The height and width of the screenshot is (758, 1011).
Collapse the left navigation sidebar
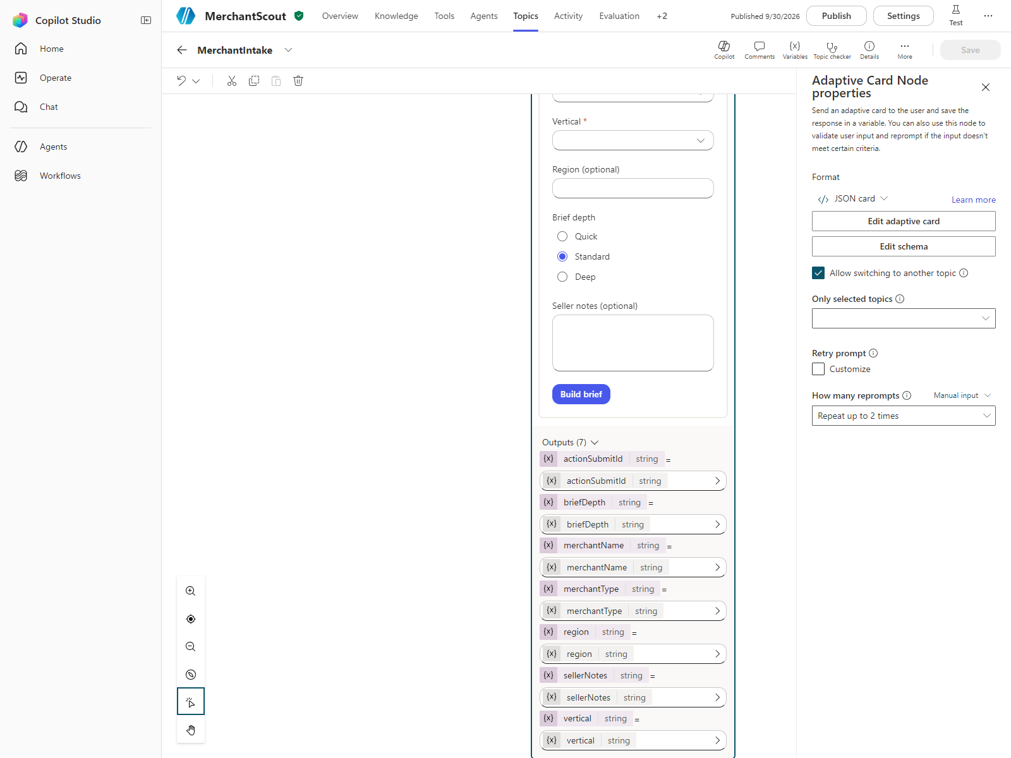146,20
